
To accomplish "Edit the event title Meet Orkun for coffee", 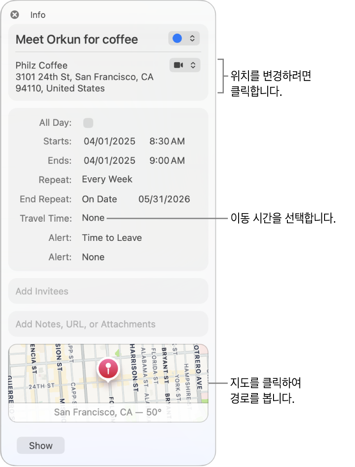I will point(77,39).
